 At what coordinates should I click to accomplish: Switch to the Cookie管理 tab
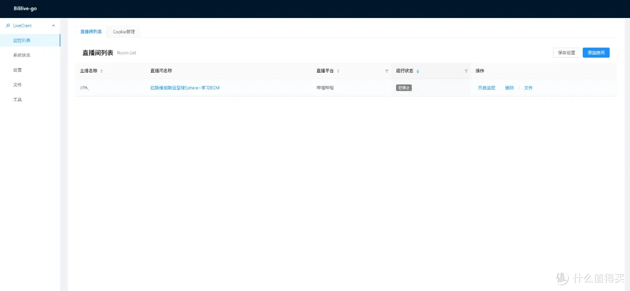(124, 31)
